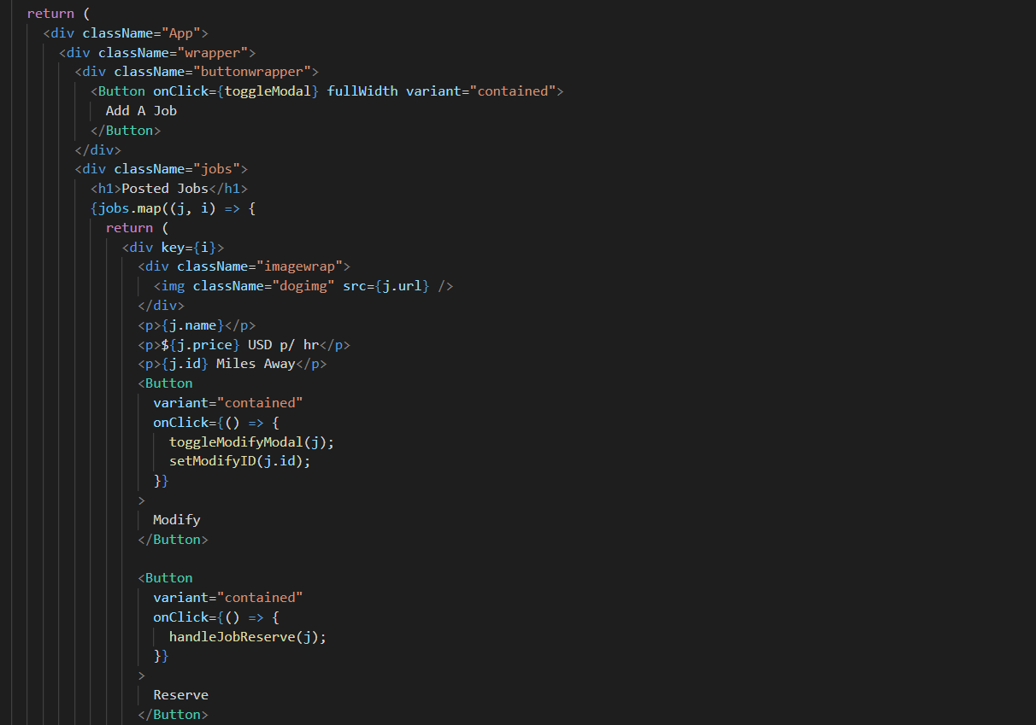This screenshot has height=725, width=1036.
Task: Click the text "Add A Job"
Action: [x=141, y=110]
